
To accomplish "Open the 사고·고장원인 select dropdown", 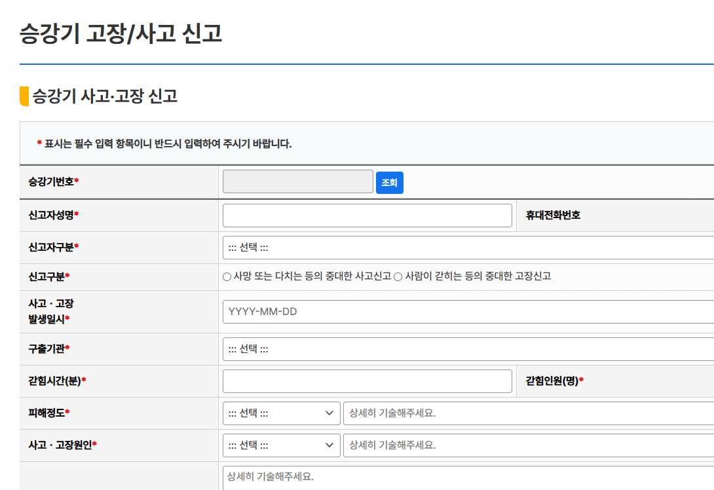I will point(282,445).
